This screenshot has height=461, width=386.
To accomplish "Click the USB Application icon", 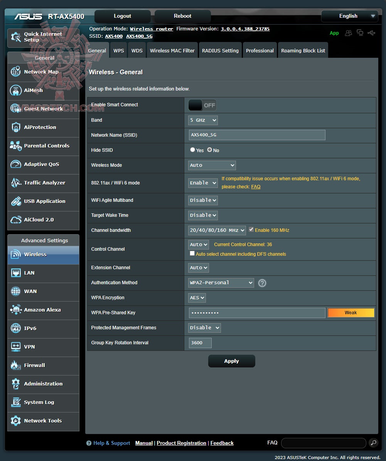I will click(15, 201).
